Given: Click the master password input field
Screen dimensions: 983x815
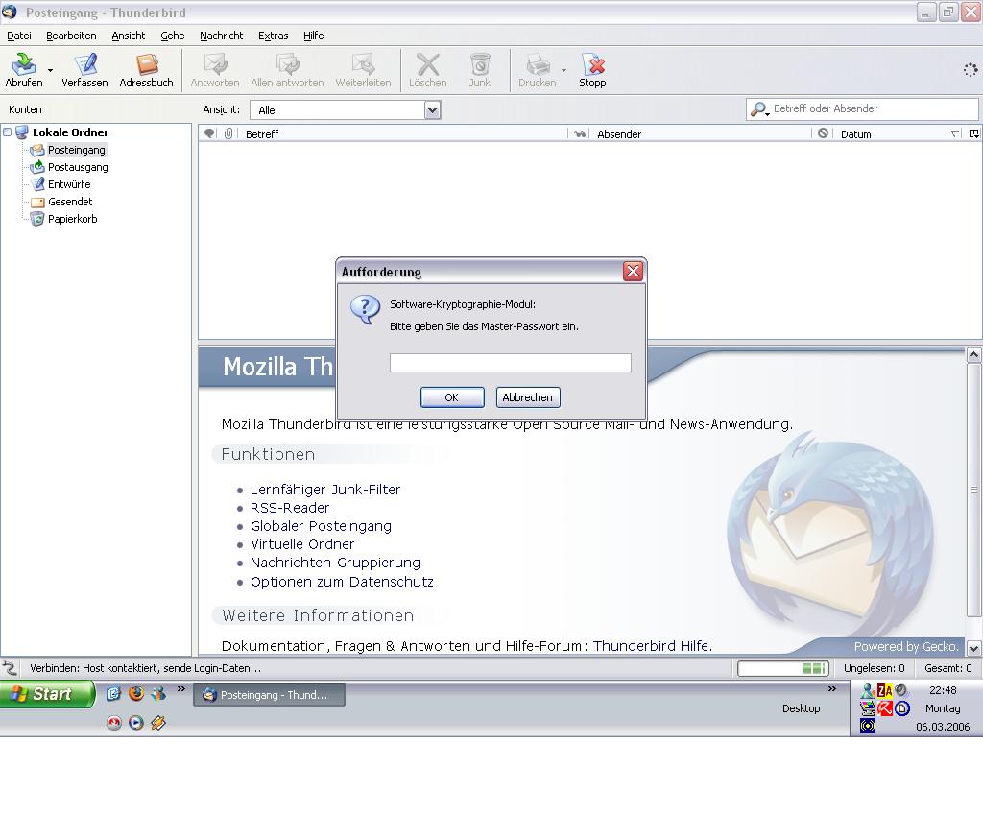Looking at the screenshot, I should click(511, 363).
